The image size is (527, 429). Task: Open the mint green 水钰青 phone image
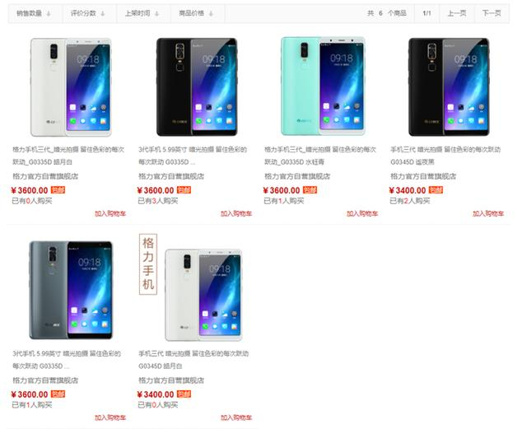(x=323, y=86)
